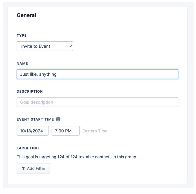Click the 10/18/2024 date field

click(33, 131)
